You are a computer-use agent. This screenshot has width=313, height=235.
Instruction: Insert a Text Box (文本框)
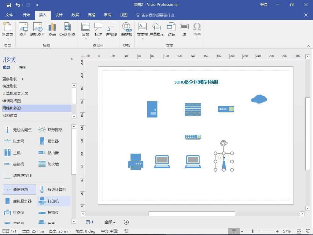(142, 31)
